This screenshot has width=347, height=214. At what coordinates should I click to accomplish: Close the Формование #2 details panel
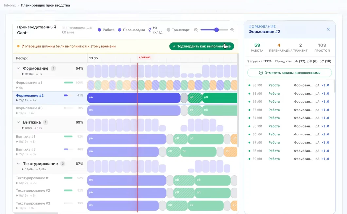(328, 29)
